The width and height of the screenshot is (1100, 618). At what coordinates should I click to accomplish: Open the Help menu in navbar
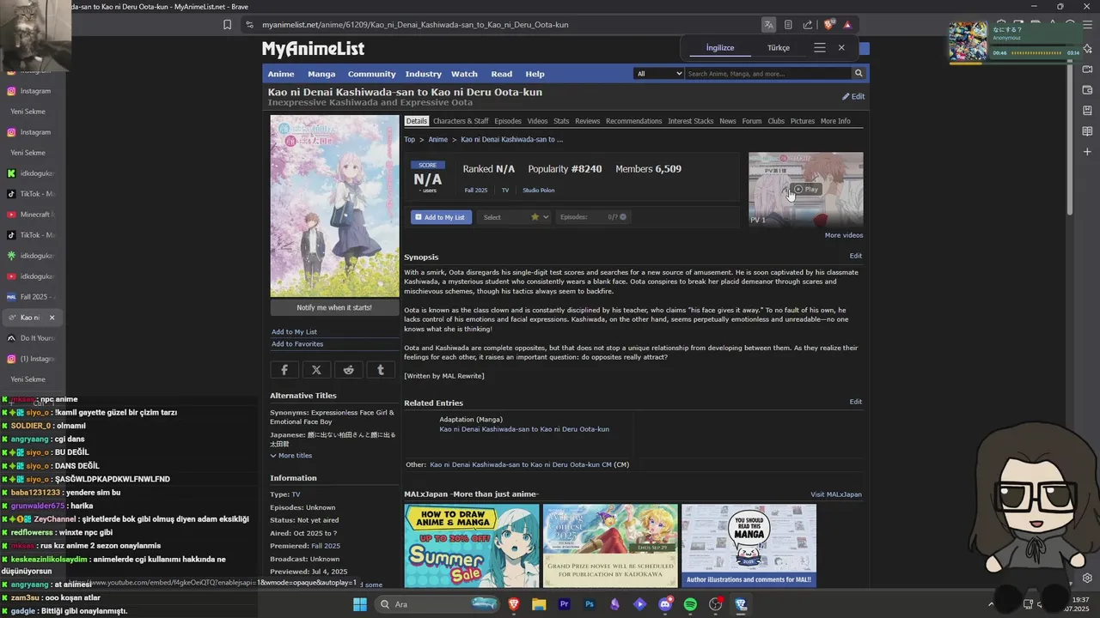point(535,74)
